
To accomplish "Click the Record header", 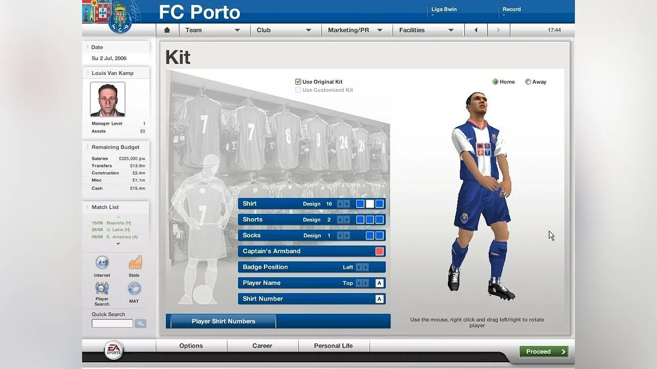I will [512, 9].
